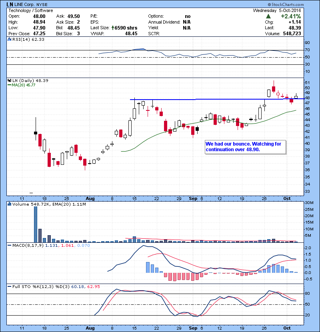Click the 51 price level on the right axis
The image size is (320, 332).
(307, 82)
